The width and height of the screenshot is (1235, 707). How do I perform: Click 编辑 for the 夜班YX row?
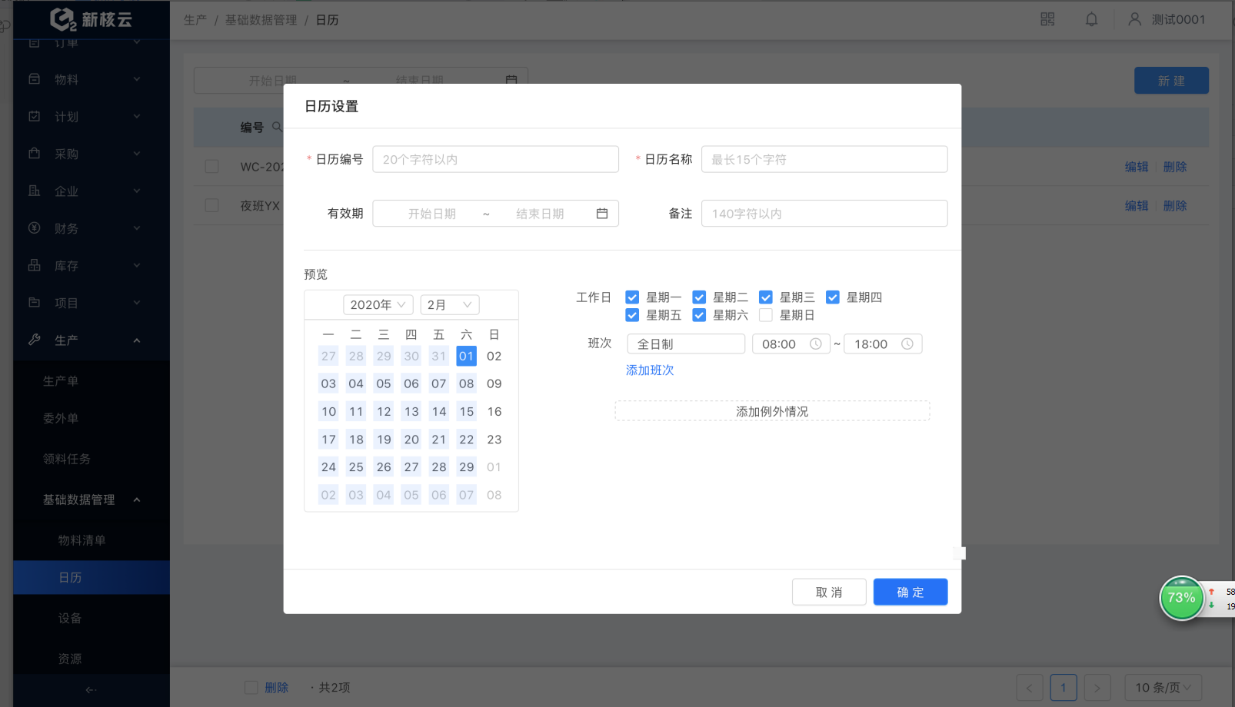click(x=1137, y=206)
